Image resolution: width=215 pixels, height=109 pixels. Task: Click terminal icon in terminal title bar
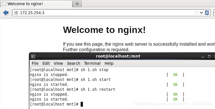coord(33,56)
